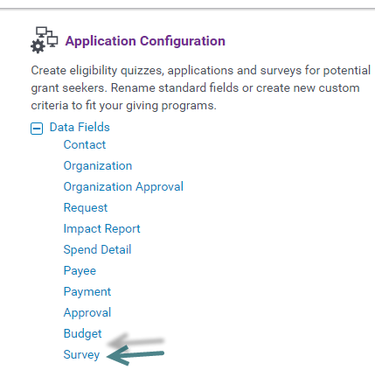375x370 pixels.
Task: Open Budget data fields
Action: [x=82, y=333]
